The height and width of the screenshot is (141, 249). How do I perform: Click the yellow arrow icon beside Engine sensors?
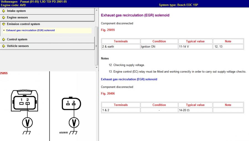[x=4, y=17]
